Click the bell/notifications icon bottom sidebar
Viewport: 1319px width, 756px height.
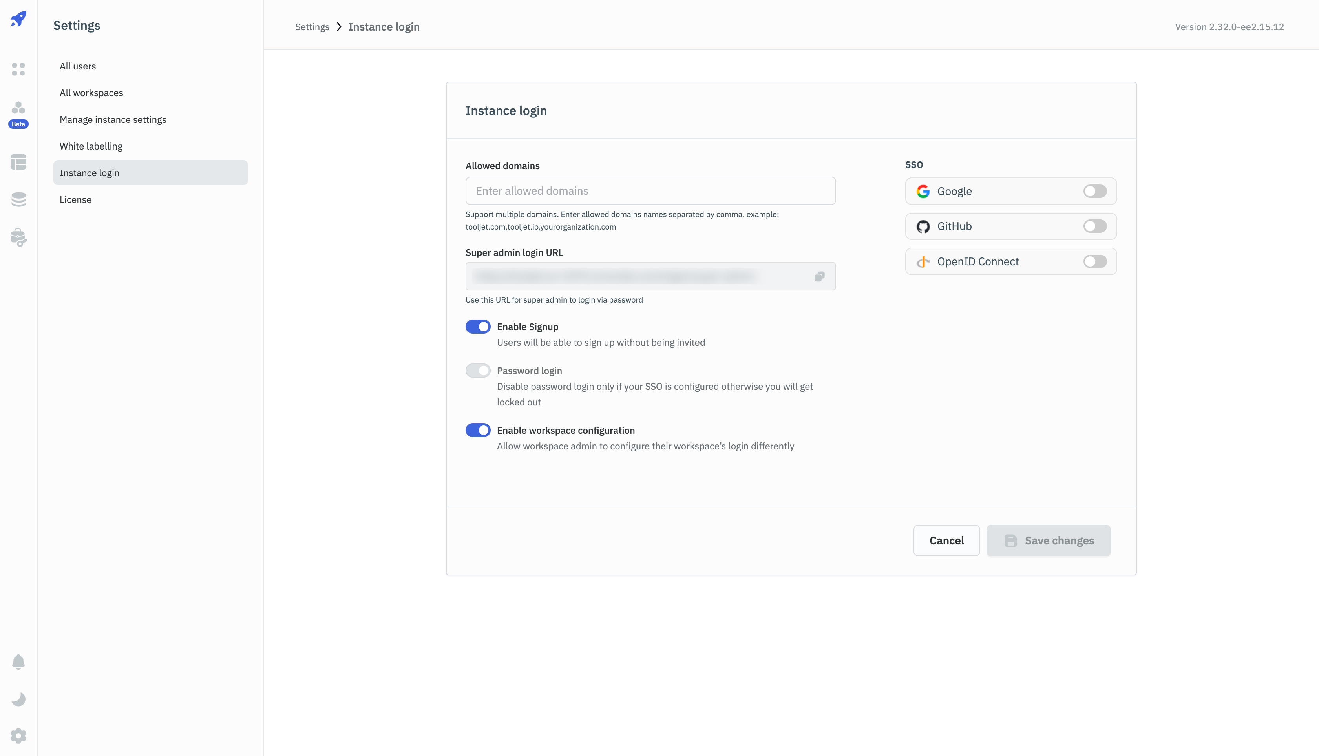point(18,662)
